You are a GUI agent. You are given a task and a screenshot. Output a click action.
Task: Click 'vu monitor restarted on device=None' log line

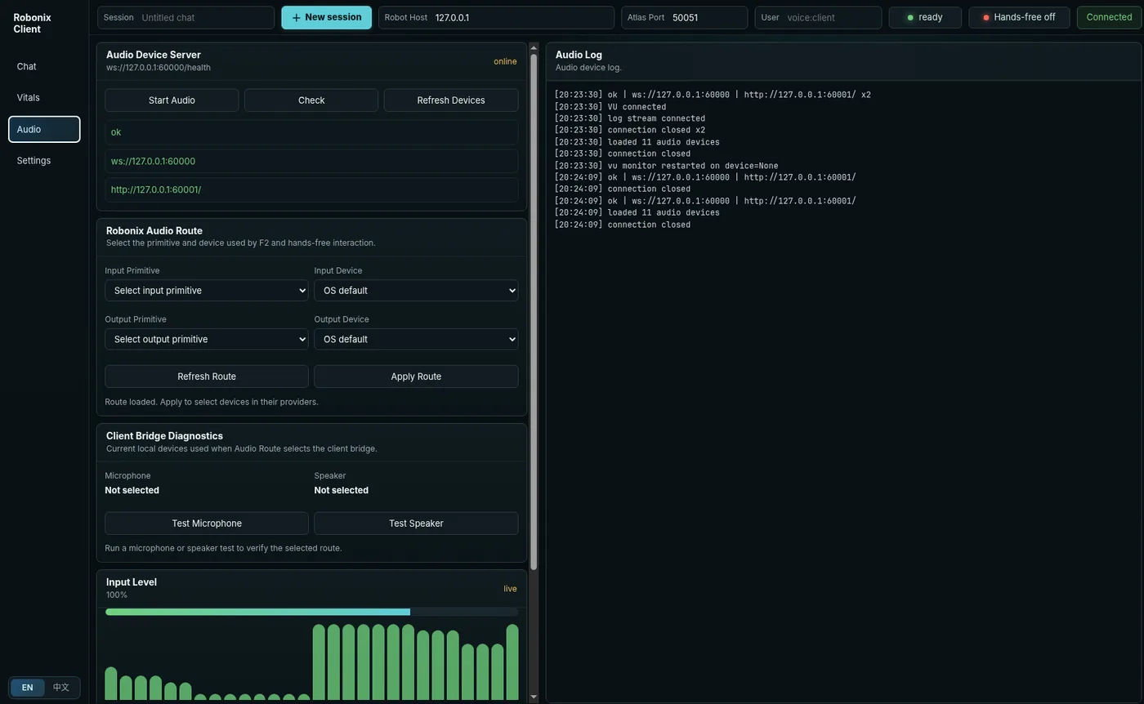[x=666, y=166]
